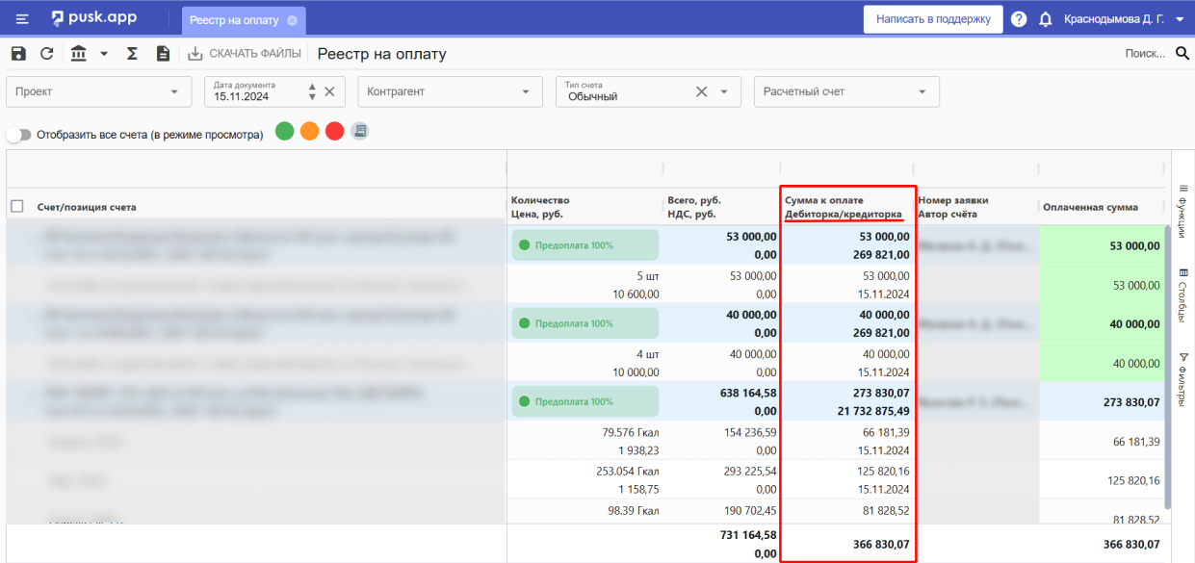Open the help question mark icon
This screenshot has height=563, width=1195.
(1019, 19)
